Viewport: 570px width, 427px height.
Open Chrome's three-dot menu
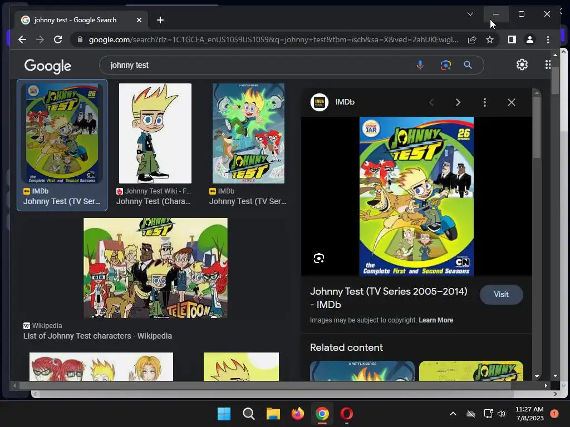click(x=548, y=39)
